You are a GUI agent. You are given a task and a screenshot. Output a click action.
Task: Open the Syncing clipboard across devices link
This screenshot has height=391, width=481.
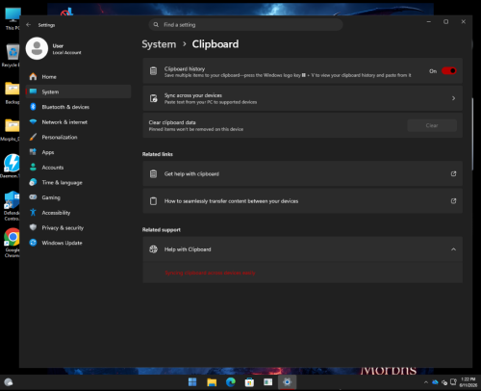coord(210,273)
